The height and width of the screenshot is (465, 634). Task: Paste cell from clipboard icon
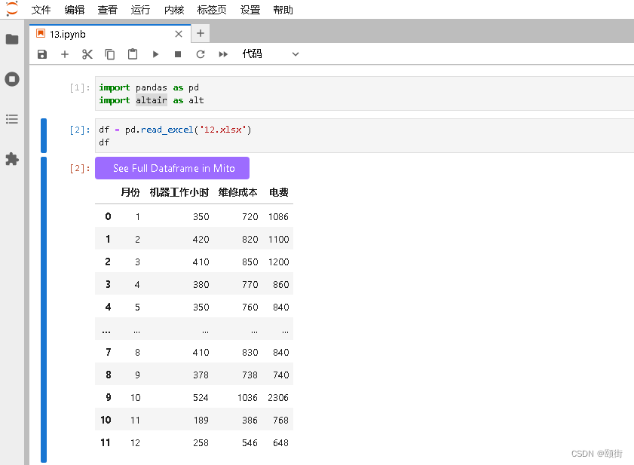[133, 54]
